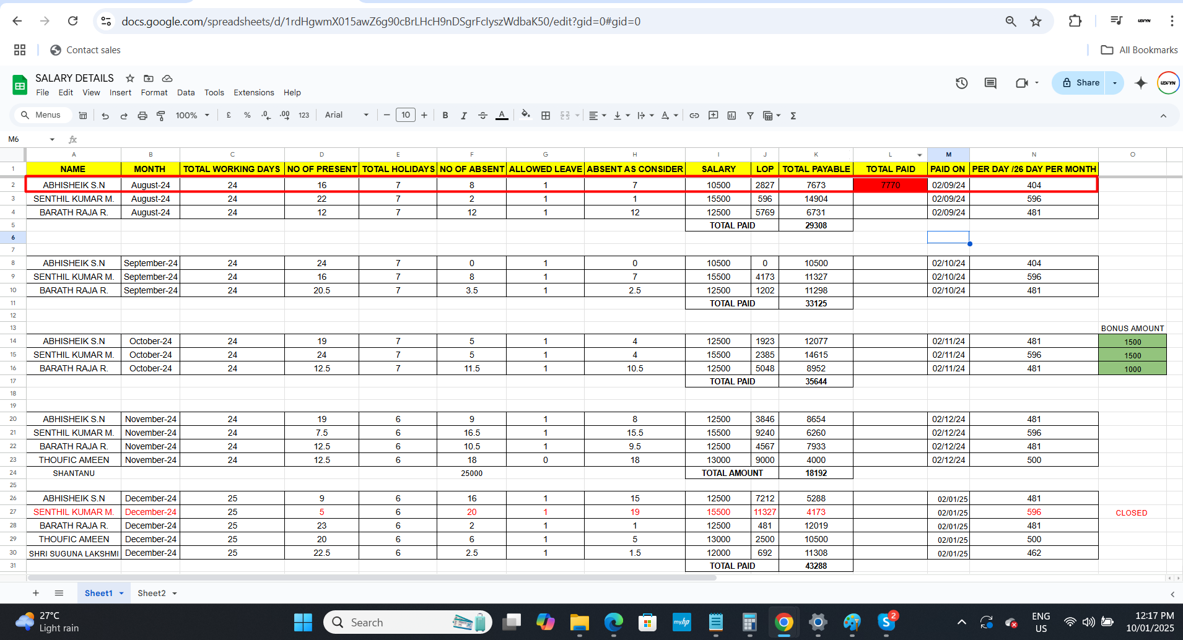Increase font size with plus button
1183x640 pixels.
(x=424, y=115)
